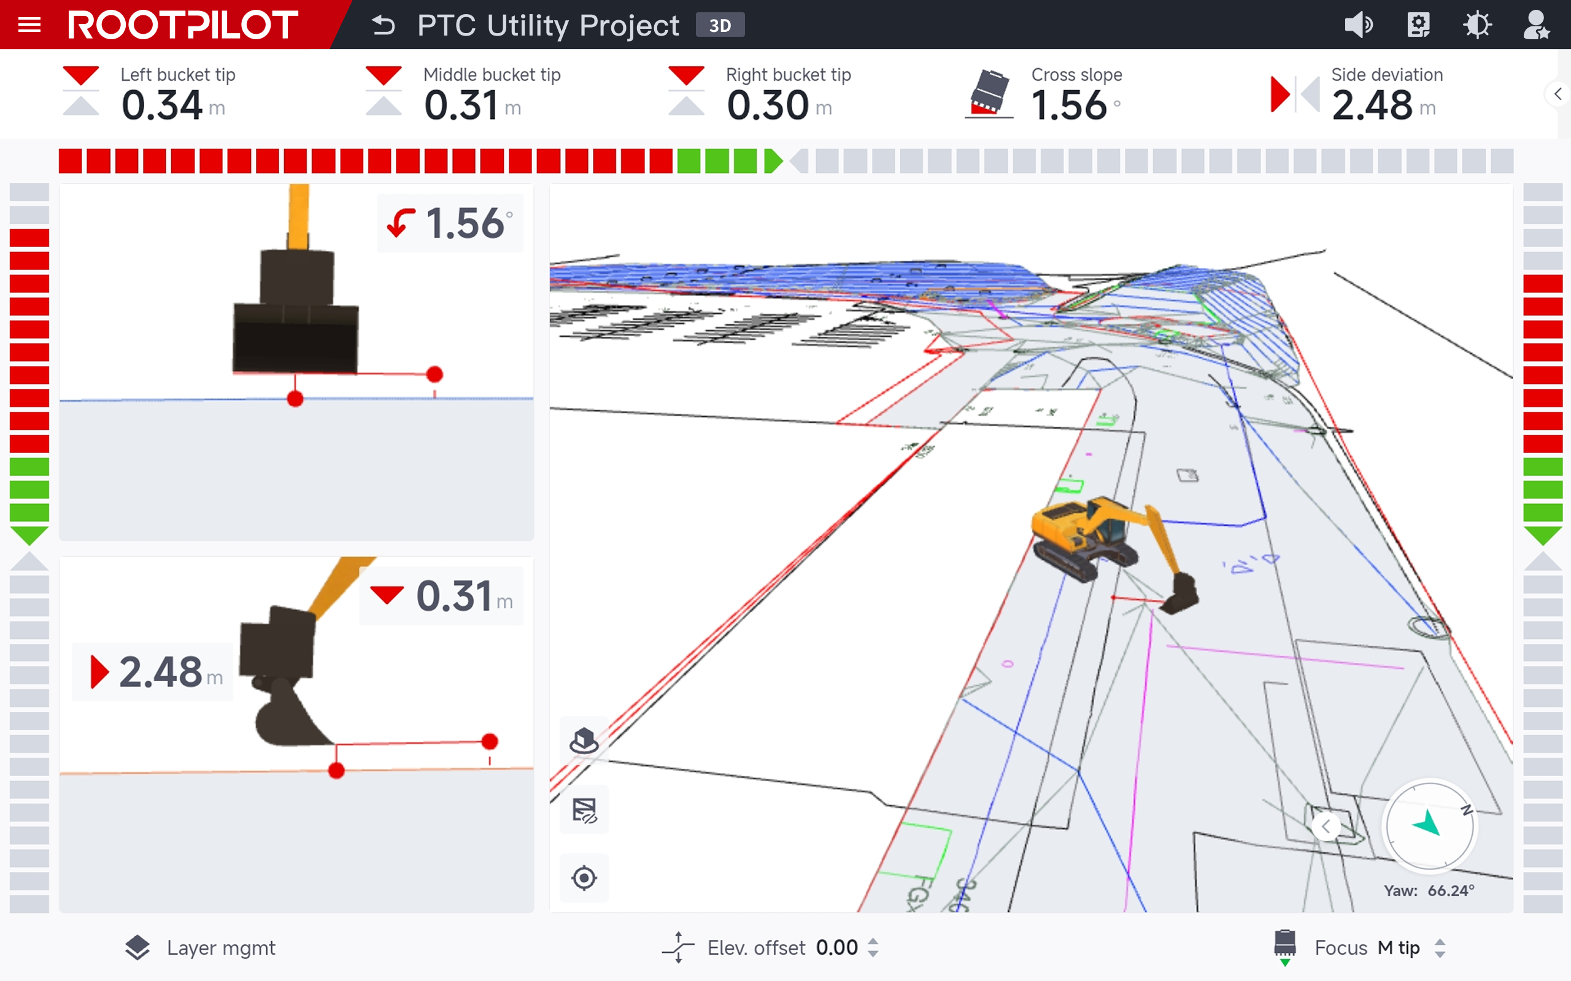
Task: Adjust screen brightness with sun icon
Action: (x=1477, y=25)
